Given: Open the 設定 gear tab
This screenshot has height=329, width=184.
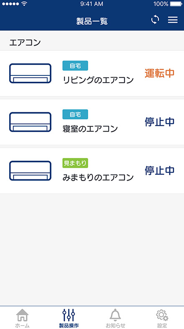Looking at the screenshot, I should 162,318.
